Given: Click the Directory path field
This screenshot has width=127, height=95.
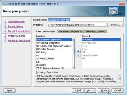Looking at the screenshot, I should 77,25.
